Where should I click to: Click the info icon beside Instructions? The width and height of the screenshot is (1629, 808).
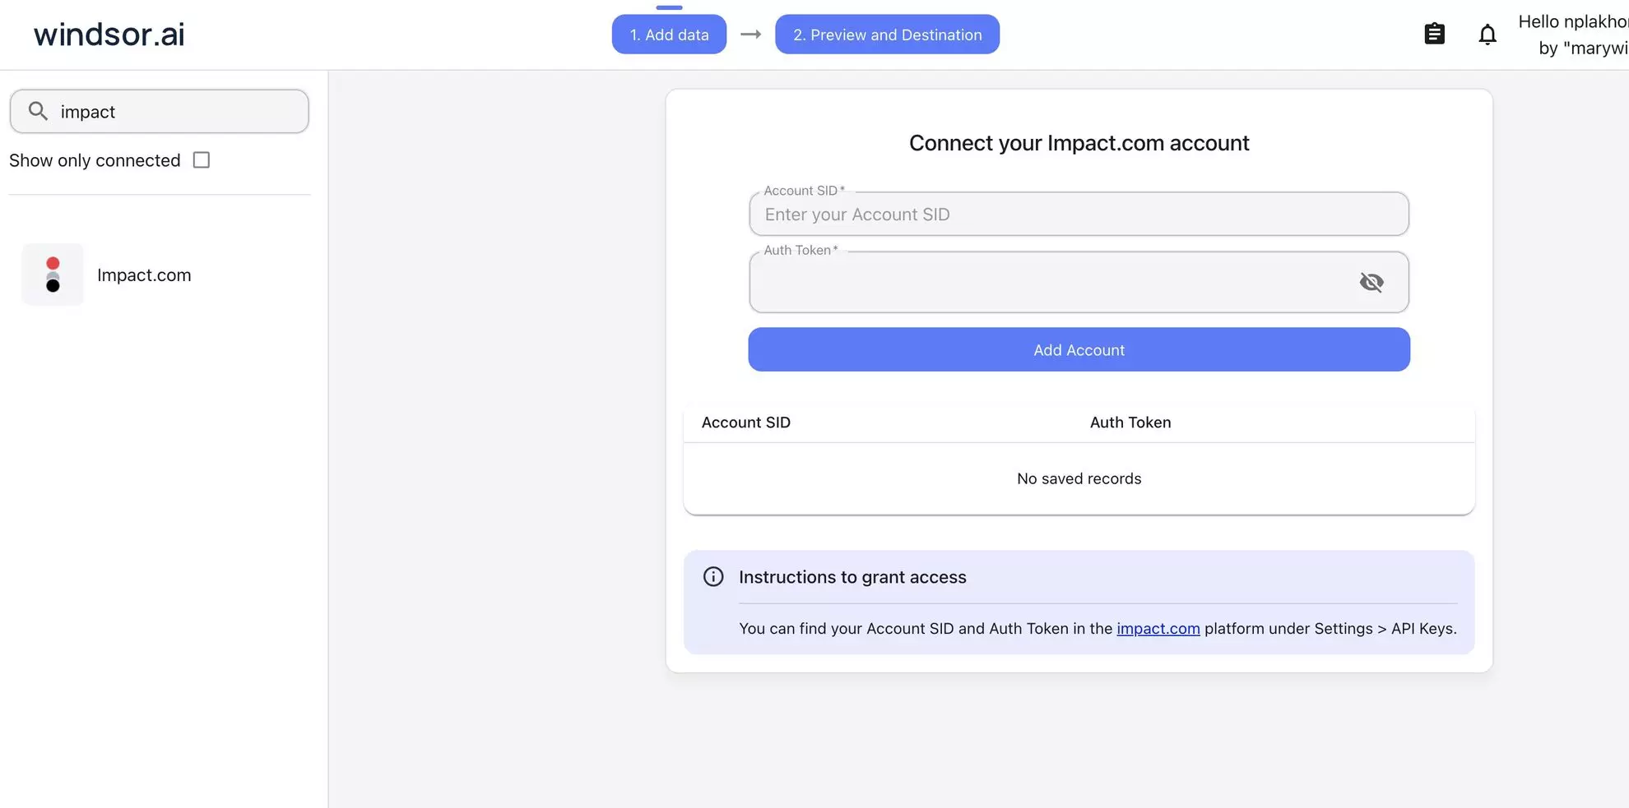pyautogui.click(x=713, y=577)
